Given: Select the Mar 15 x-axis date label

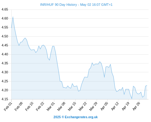Looking at the screenshot, I should (x=72, y=106).
